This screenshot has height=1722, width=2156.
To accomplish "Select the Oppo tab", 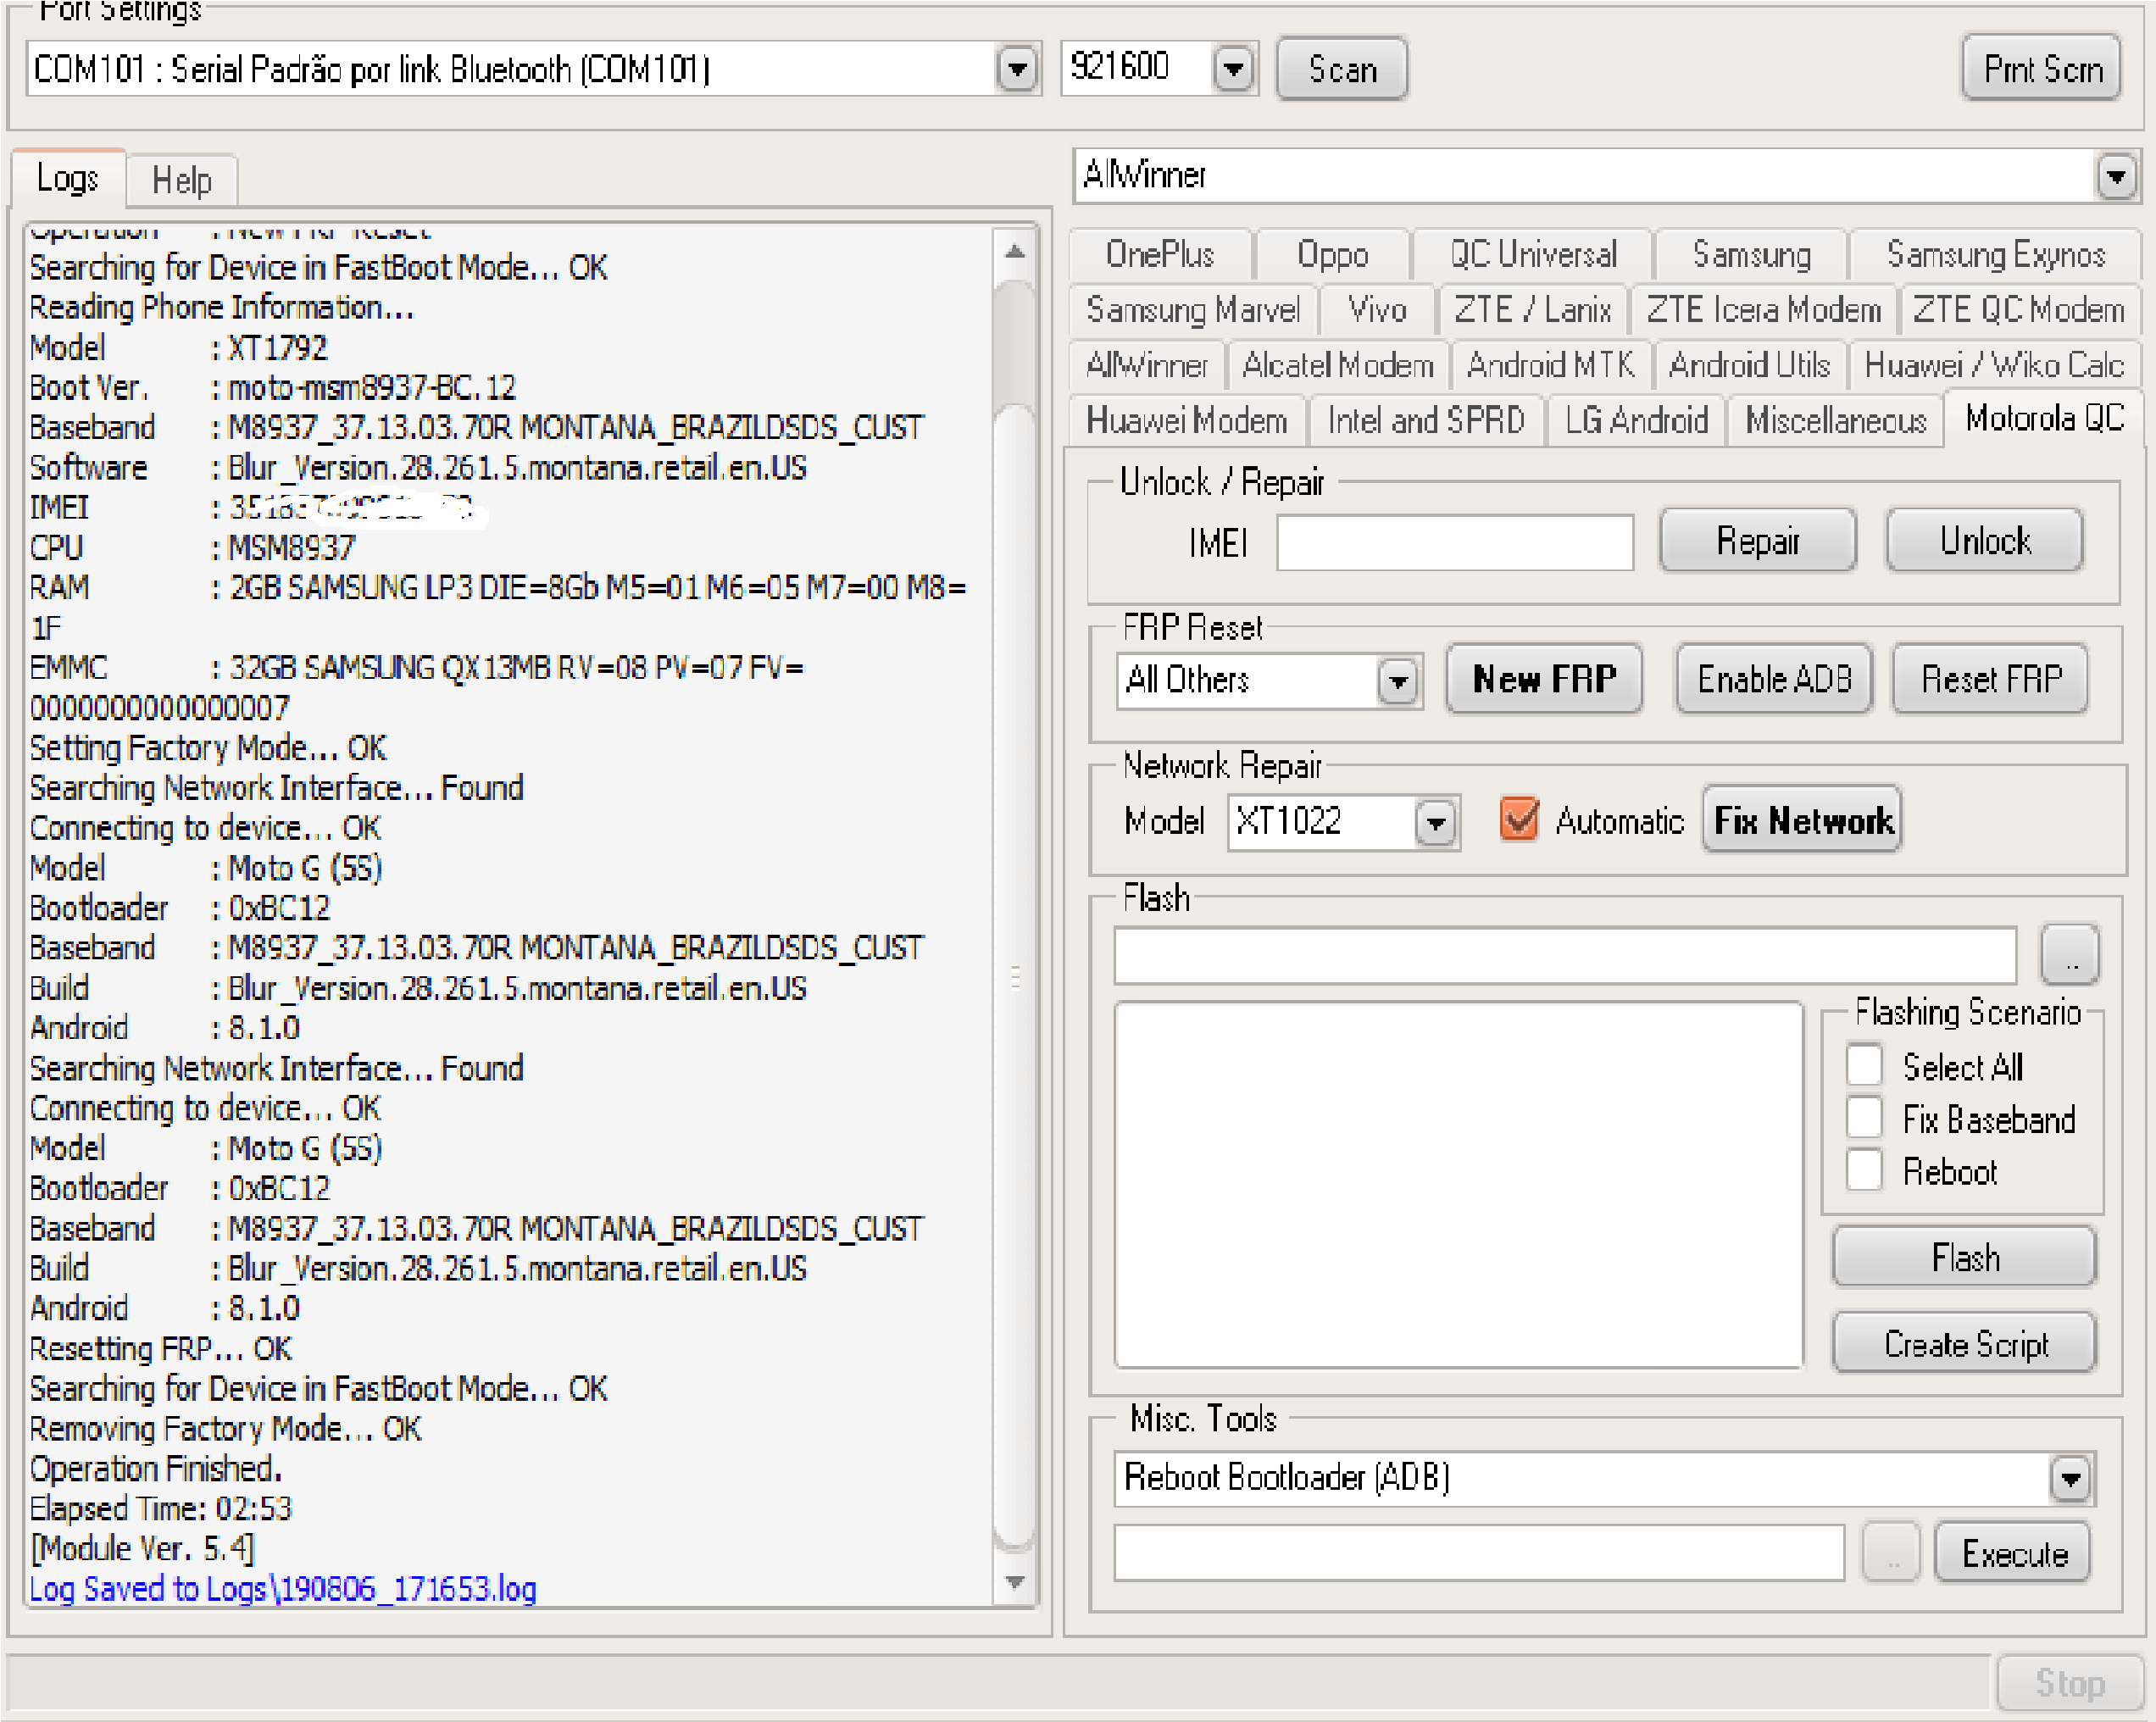I will (1333, 254).
